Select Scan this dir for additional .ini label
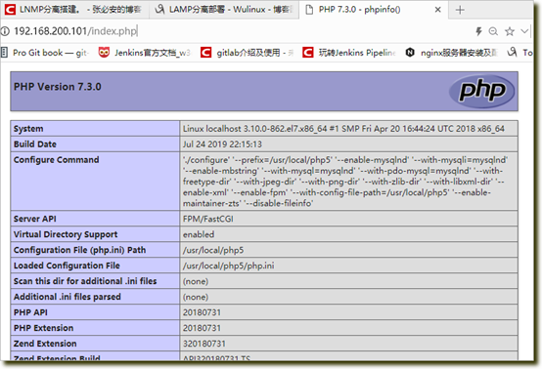 pyautogui.click(x=85, y=281)
